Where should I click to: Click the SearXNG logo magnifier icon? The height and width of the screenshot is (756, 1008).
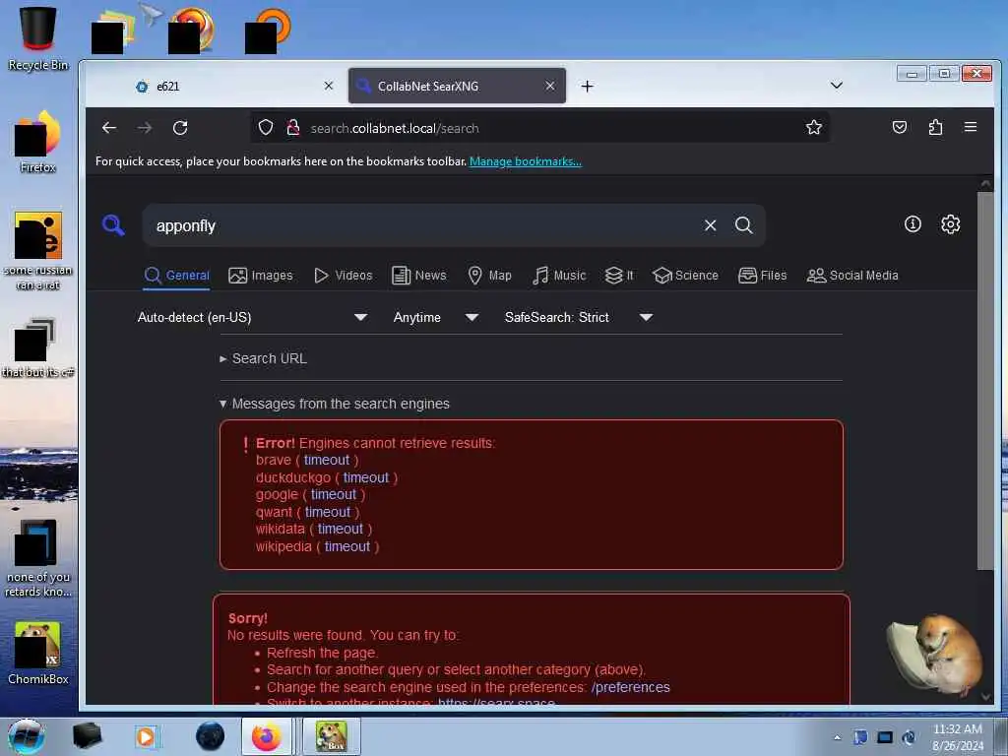(x=113, y=225)
